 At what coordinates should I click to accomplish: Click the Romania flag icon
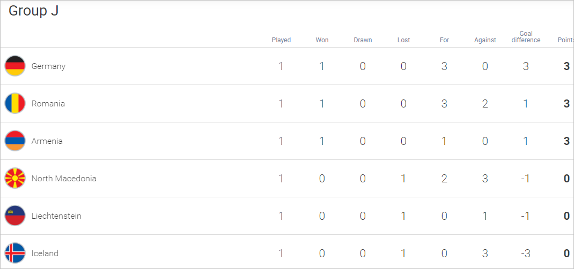[x=15, y=104]
